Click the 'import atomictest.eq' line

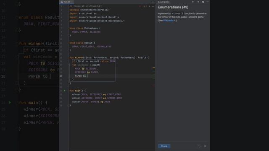[x=83, y=13]
